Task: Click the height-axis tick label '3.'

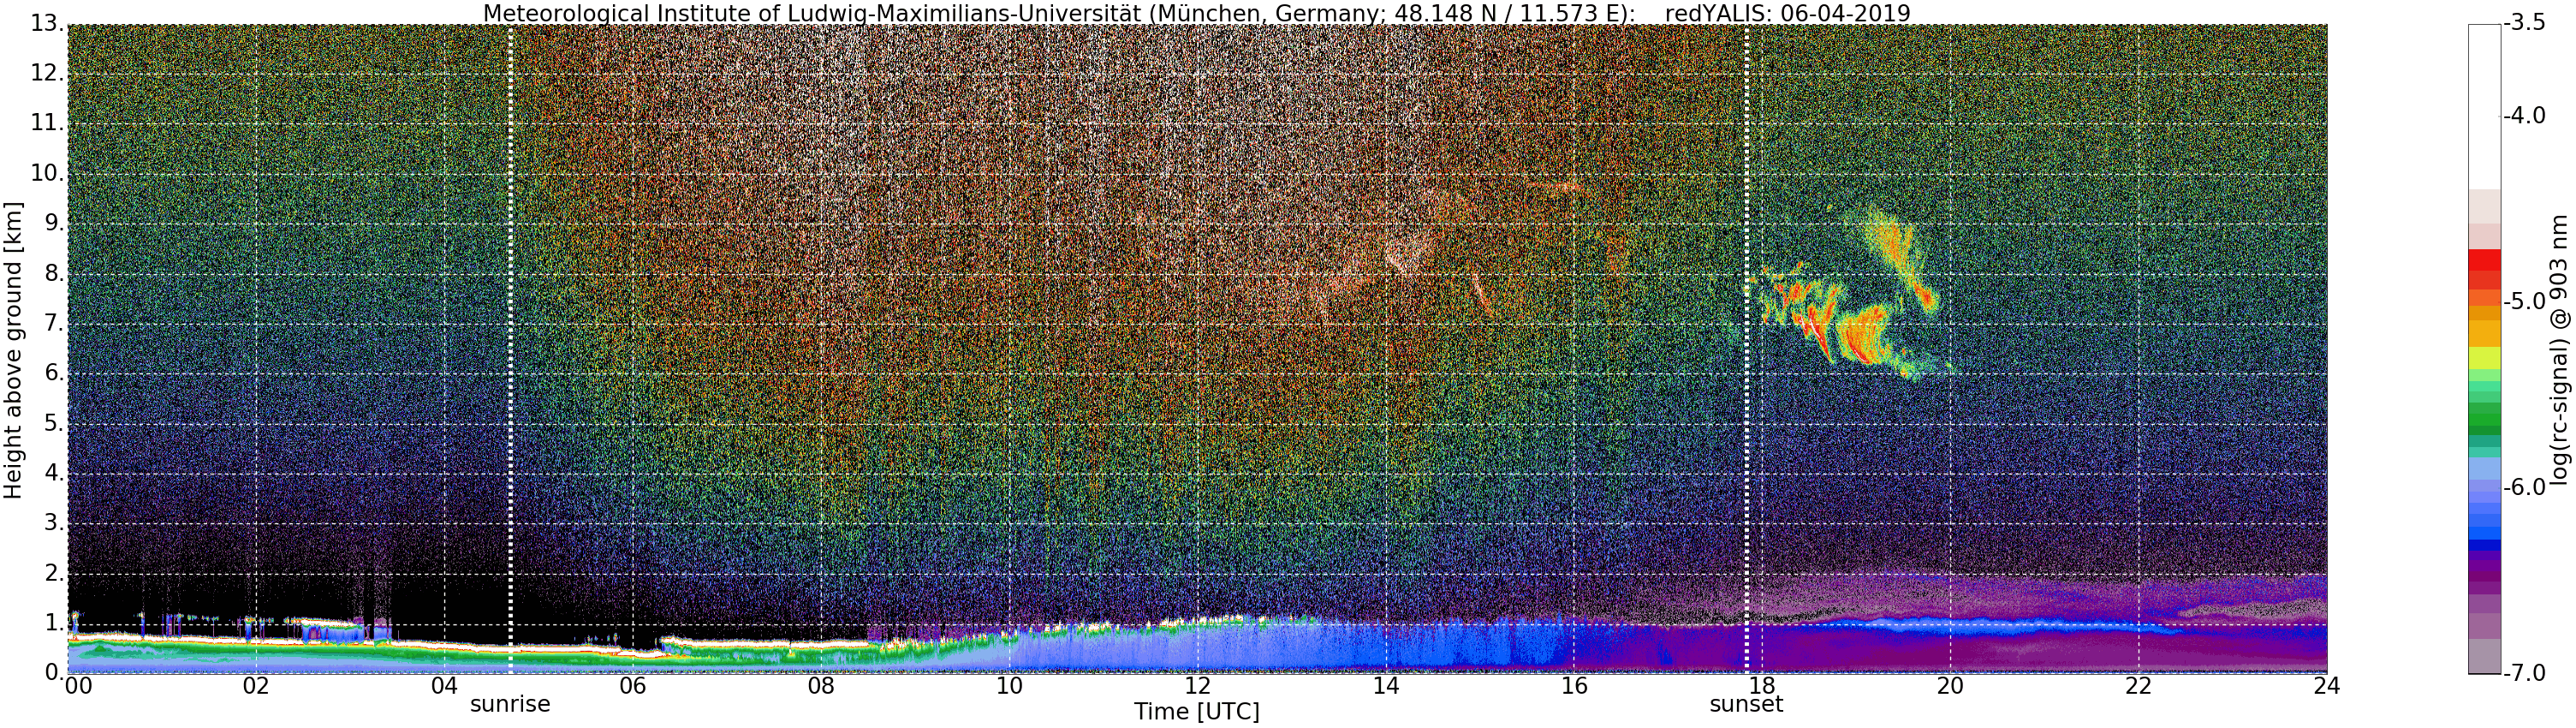Action: pos(55,523)
